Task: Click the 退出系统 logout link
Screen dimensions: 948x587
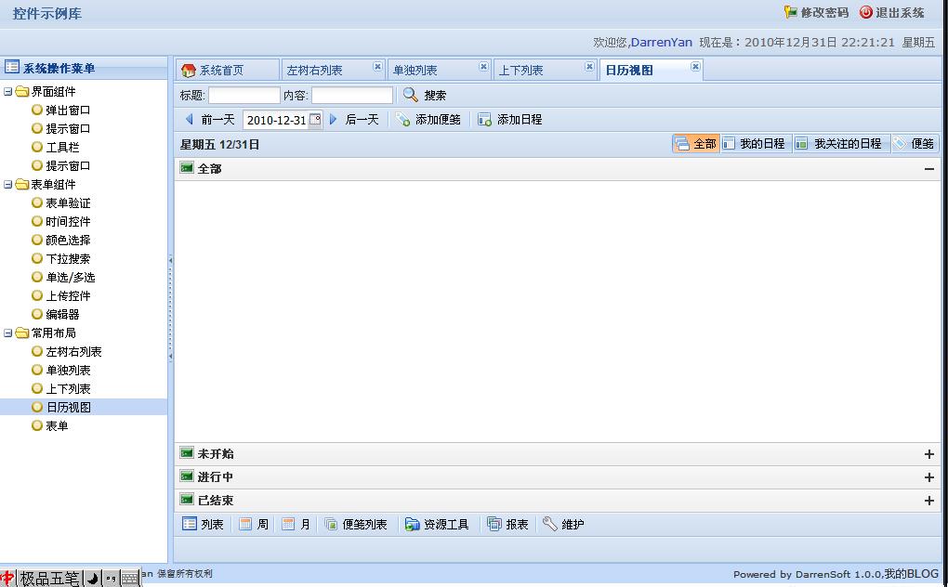Action: (x=892, y=13)
